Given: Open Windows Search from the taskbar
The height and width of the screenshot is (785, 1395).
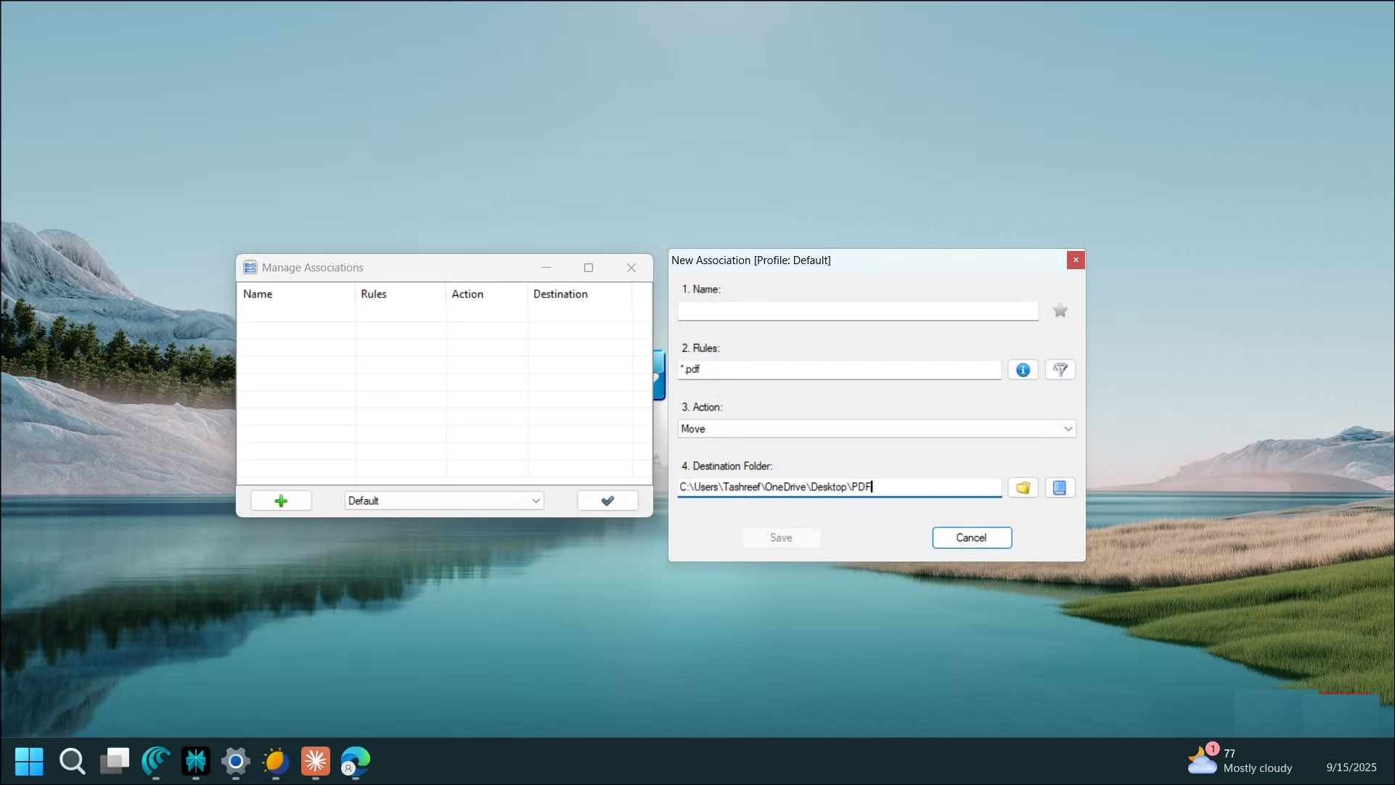Looking at the screenshot, I should click(73, 761).
